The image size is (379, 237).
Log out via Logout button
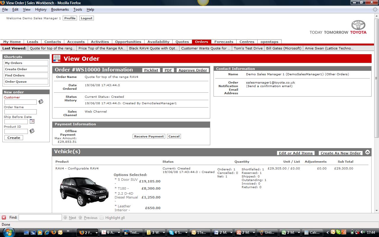click(86, 18)
